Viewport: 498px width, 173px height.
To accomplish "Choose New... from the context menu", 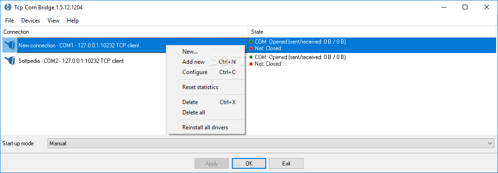I will coord(205,52).
